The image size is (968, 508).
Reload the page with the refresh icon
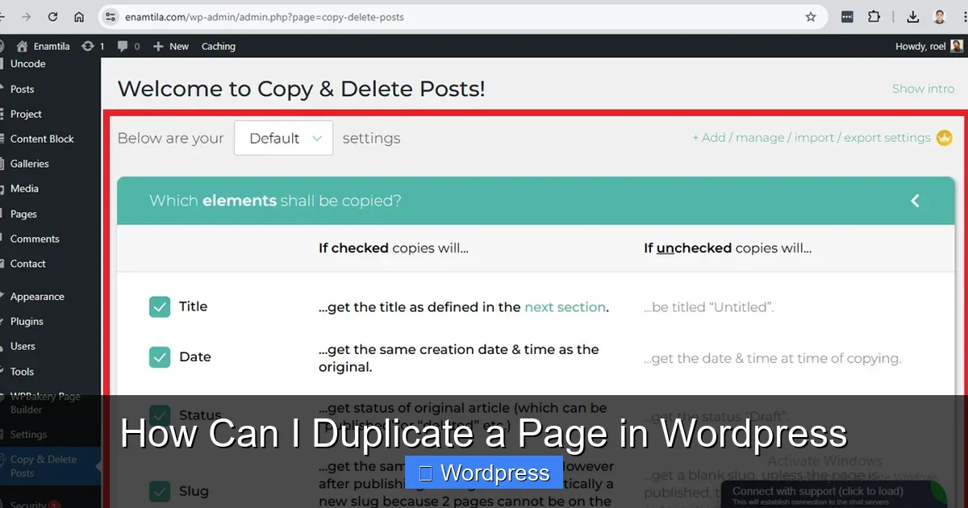(x=52, y=16)
